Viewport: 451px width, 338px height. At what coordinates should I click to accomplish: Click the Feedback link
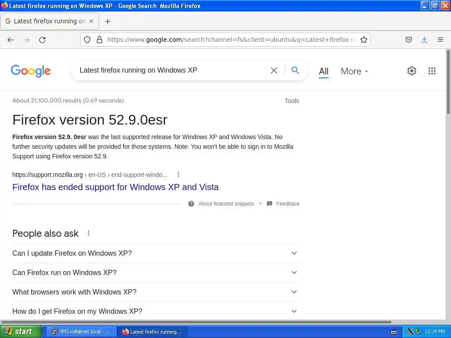288,204
